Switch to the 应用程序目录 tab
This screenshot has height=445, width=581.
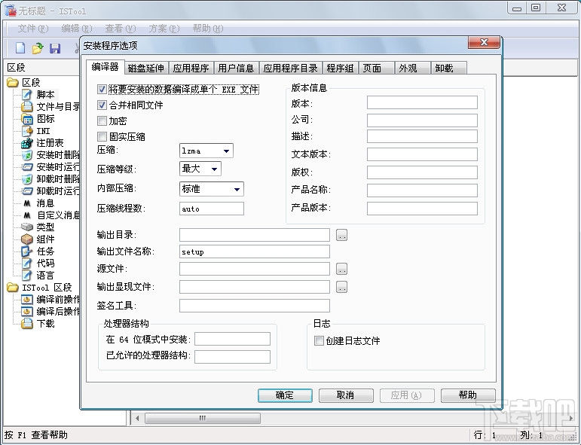point(291,68)
